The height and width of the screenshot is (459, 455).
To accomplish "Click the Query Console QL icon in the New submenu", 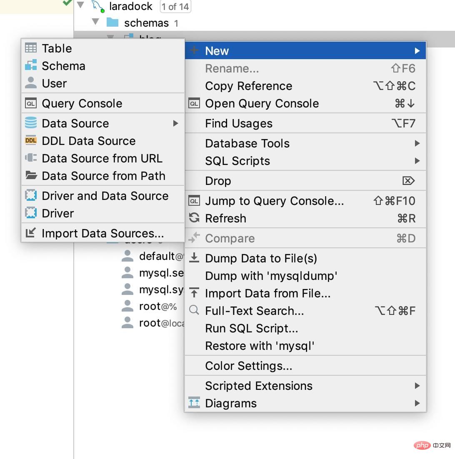I will 31,103.
